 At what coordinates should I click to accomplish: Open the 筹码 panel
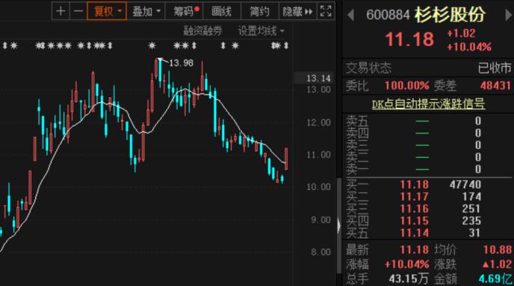click(x=185, y=11)
